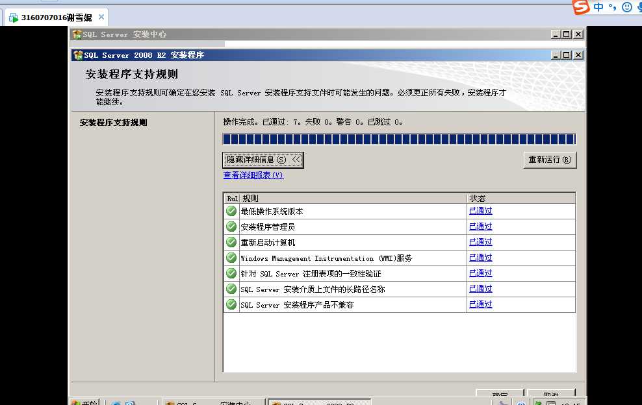
Task: Open the 已通过 link for 最低操作系统版本
Action: point(480,211)
